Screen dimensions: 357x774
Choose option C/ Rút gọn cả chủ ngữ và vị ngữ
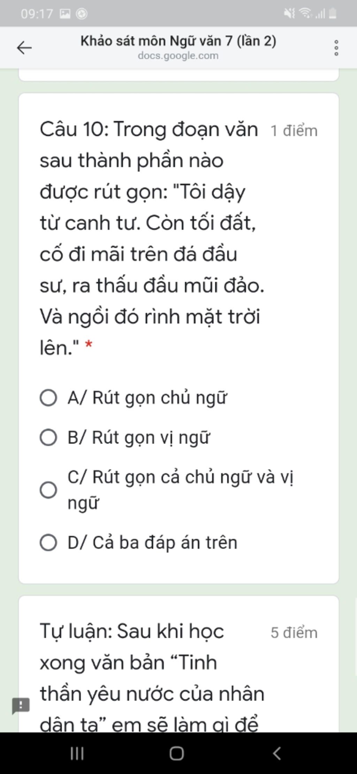pyautogui.click(x=48, y=490)
